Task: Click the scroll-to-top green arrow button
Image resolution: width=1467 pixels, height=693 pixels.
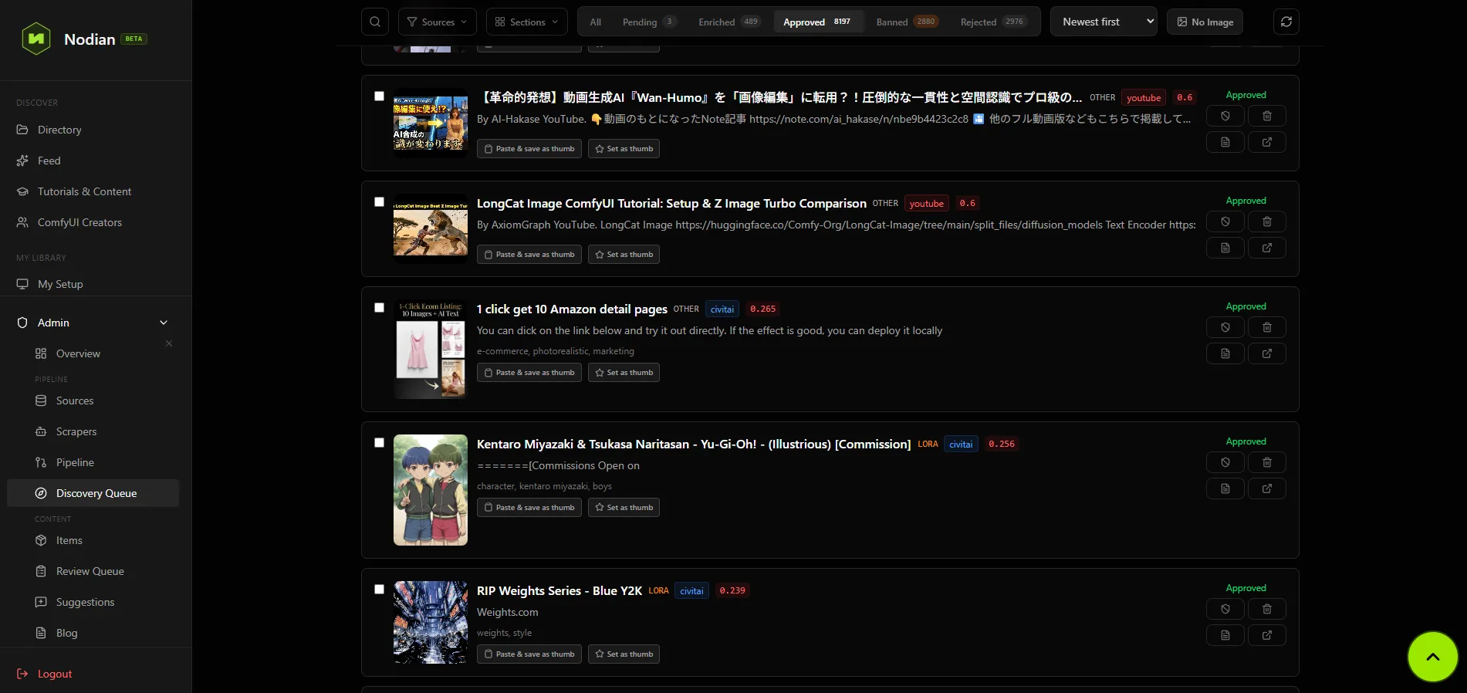Action: tap(1433, 657)
